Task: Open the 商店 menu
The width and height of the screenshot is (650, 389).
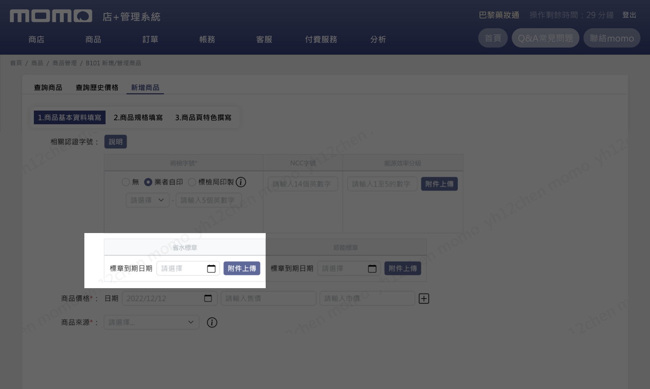Action: [36, 39]
